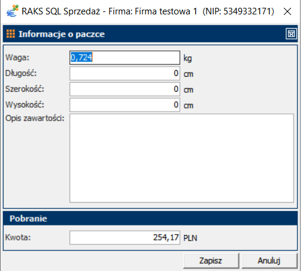Click the Pobranie section header
The image size is (303, 271).
[28, 218]
